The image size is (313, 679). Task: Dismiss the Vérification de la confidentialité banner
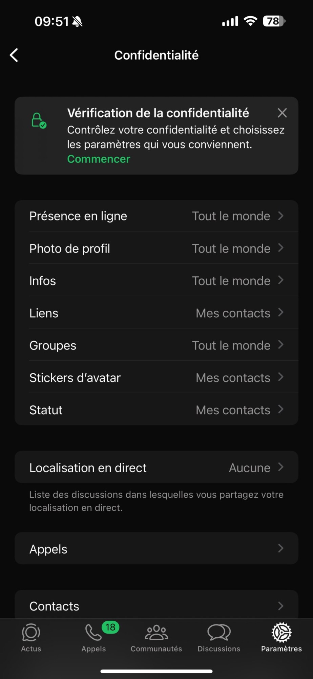click(x=282, y=113)
